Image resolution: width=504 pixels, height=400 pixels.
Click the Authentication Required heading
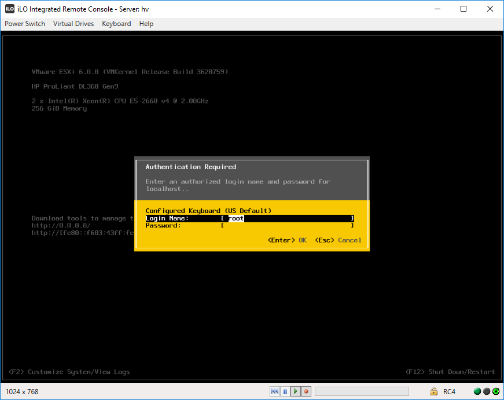point(190,167)
